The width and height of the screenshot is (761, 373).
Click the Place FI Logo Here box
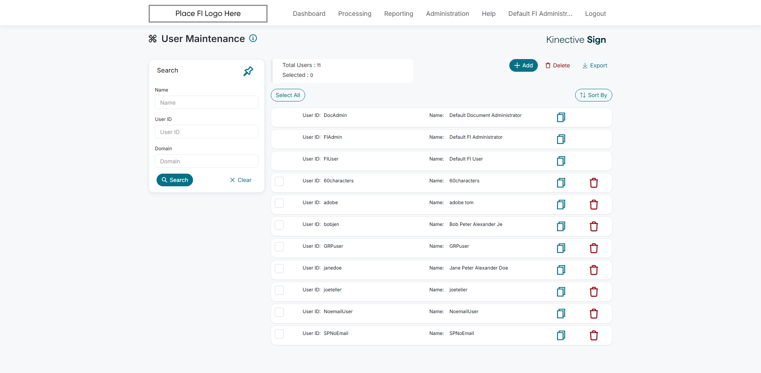(208, 13)
